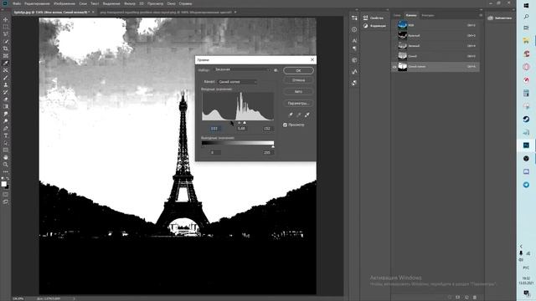Open Telegram from the taskbar

pyautogui.click(x=526, y=185)
